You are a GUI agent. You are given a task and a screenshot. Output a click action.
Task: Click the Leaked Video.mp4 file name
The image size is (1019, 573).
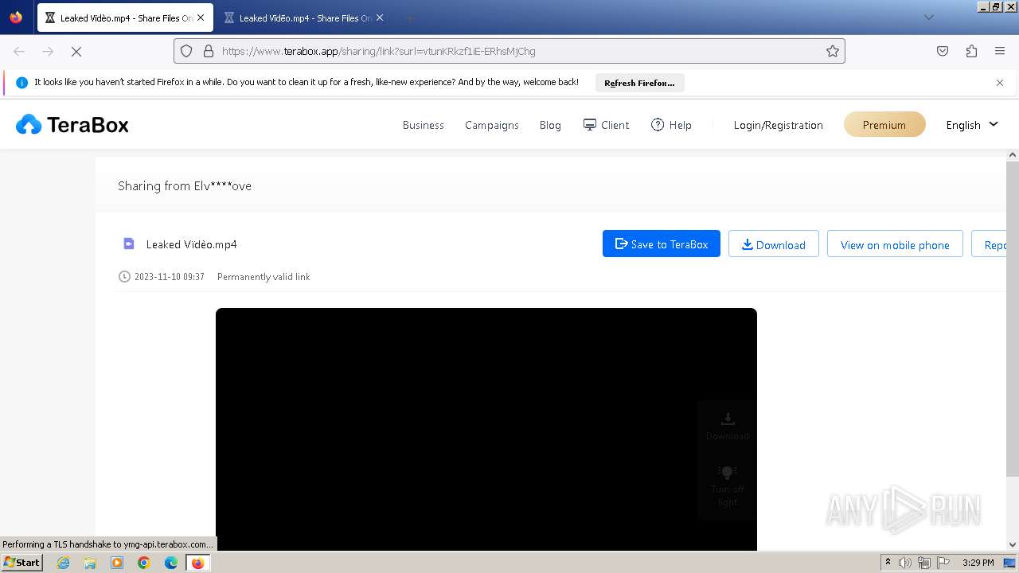[x=192, y=244]
